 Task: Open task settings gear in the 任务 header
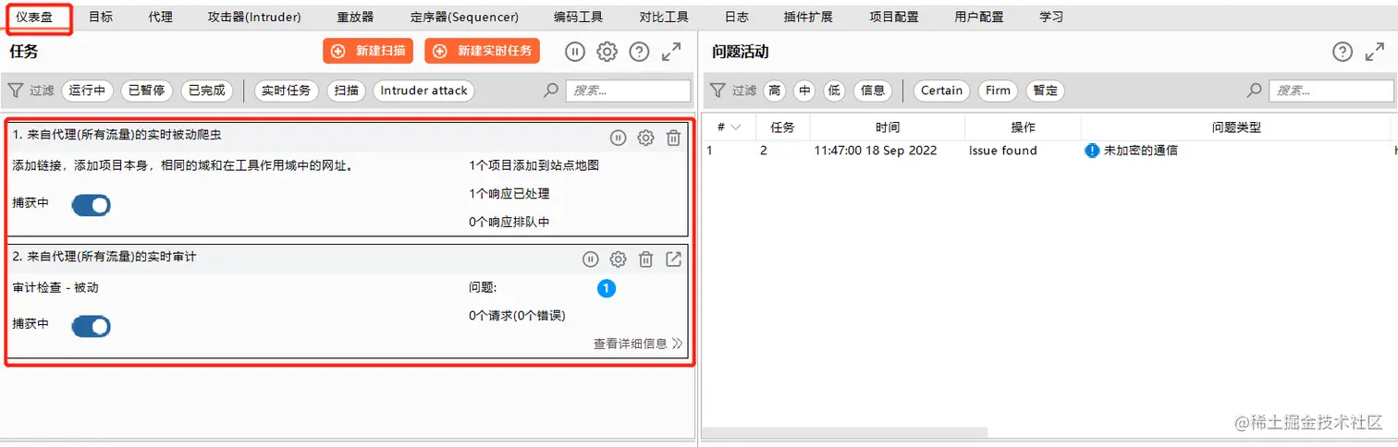tap(607, 52)
